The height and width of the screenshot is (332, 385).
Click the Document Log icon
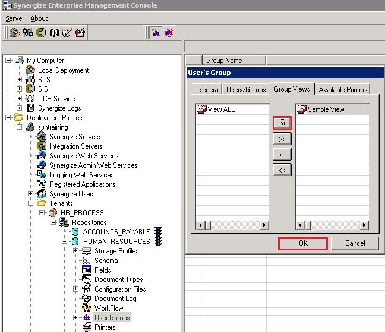point(86,298)
